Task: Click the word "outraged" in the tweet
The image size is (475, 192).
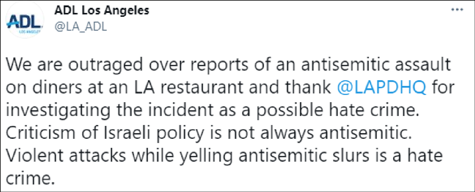Action: (x=105, y=65)
